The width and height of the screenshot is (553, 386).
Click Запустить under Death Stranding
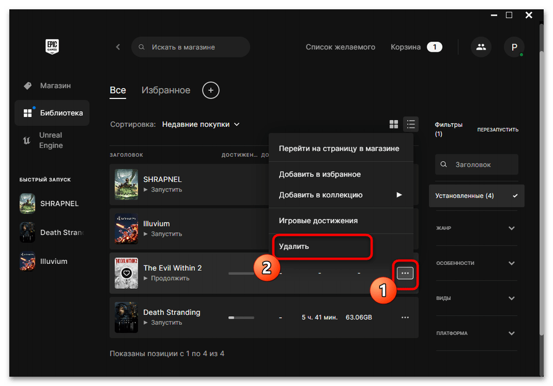(x=163, y=323)
